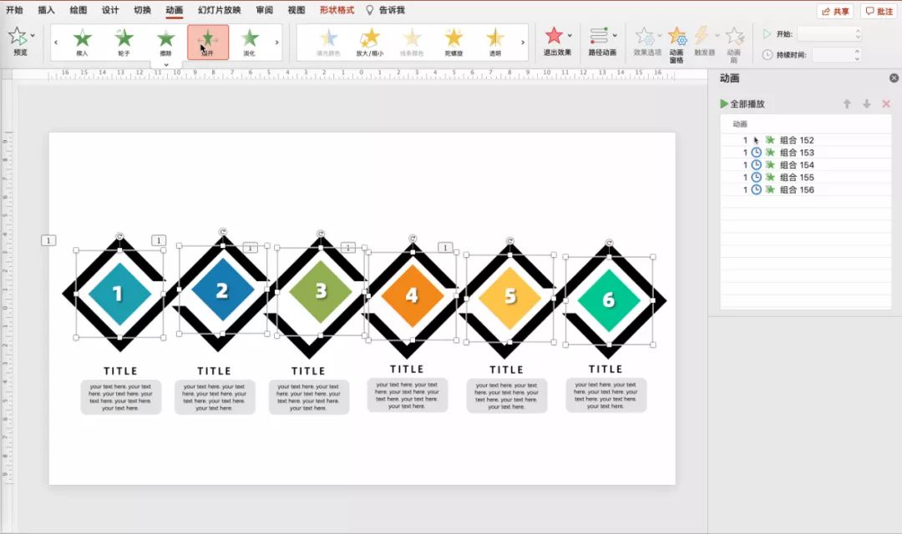The image size is (902, 534).
Task: Open the 路径动画 motion path icon
Action: coord(599,36)
